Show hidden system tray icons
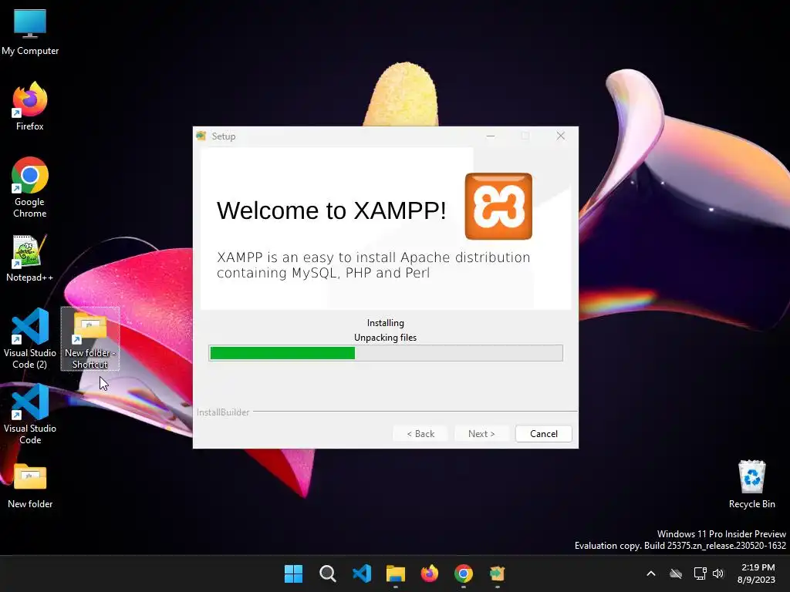Viewport: 790px width, 592px height. coord(651,573)
